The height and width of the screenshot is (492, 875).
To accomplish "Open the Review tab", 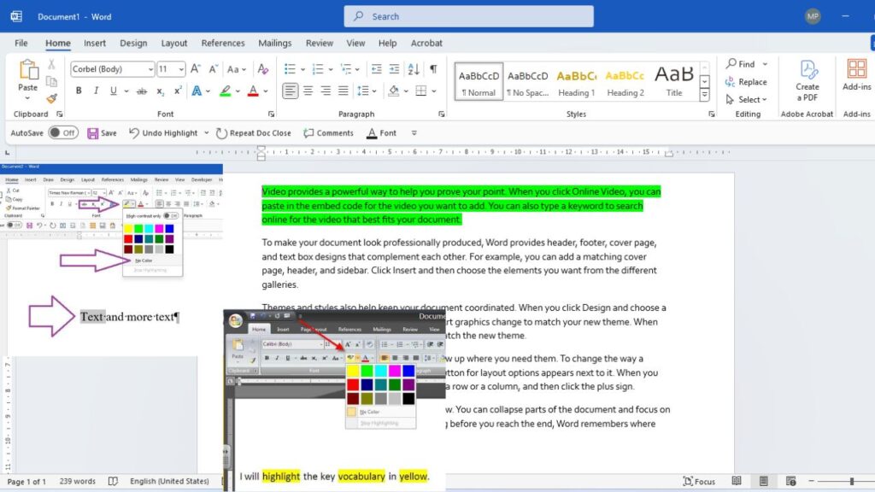I will tap(320, 43).
